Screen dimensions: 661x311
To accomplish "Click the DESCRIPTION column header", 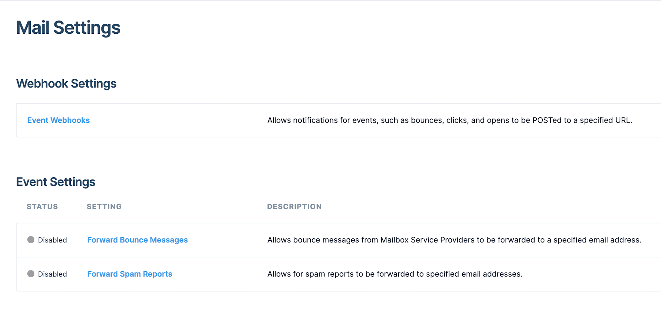I will pyautogui.click(x=294, y=207).
